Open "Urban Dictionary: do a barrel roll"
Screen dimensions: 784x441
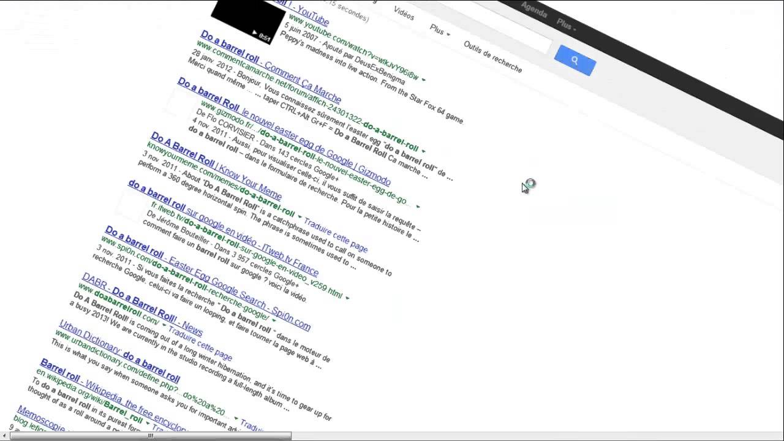119,351
